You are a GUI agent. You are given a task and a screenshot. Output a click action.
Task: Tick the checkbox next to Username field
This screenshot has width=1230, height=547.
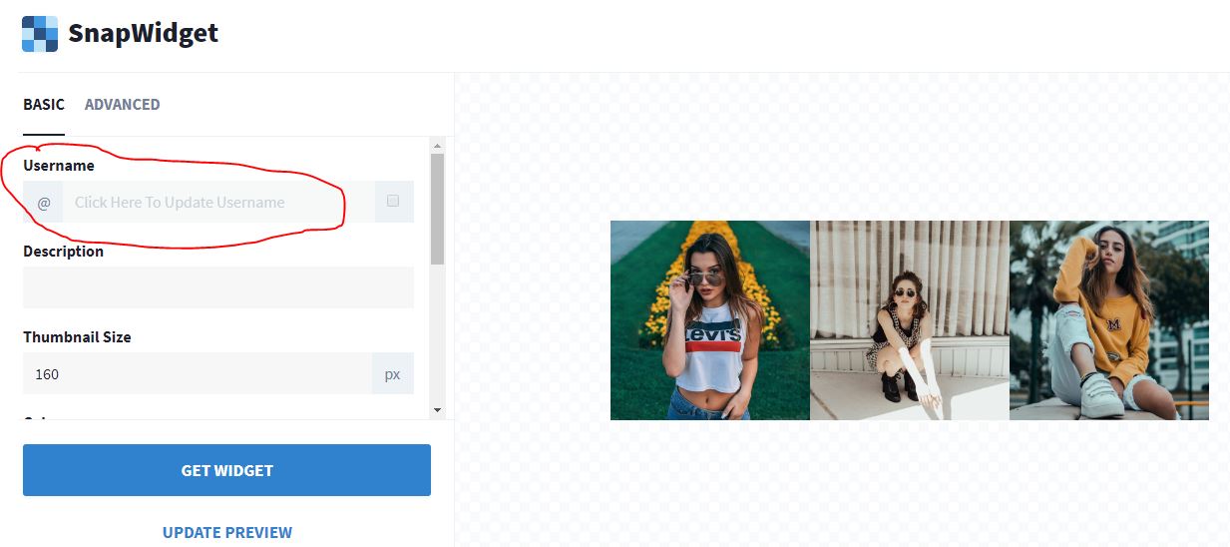(393, 201)
